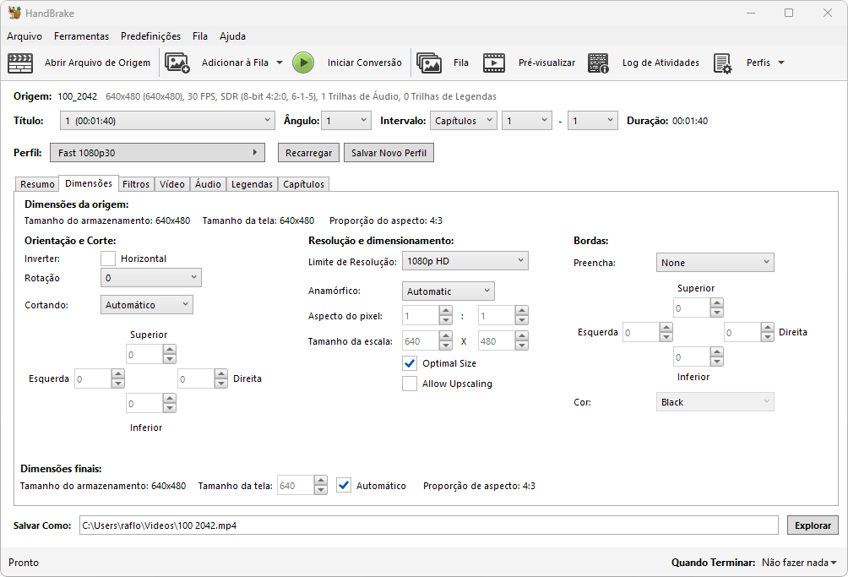Viewport: 848px width, 577px height.
Task: Open the border Cor color dropdown
Action: coord(715,402)
